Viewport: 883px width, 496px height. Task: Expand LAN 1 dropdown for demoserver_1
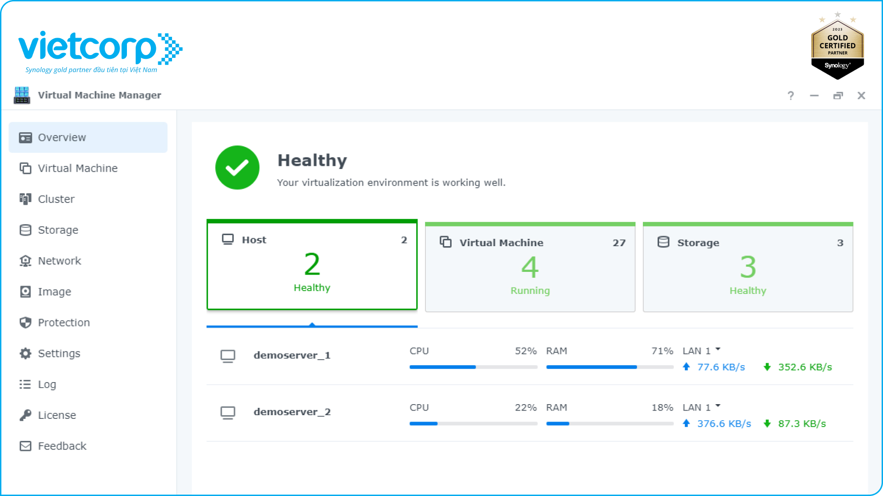718,350
